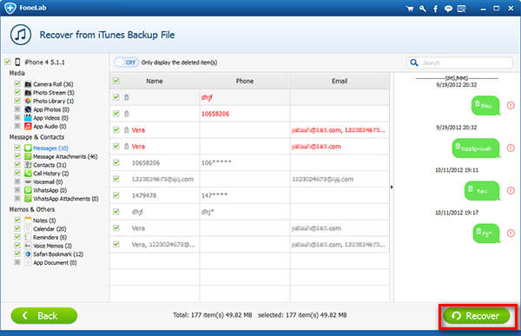Select the '147****' phone cell

[x=245, y=195]
